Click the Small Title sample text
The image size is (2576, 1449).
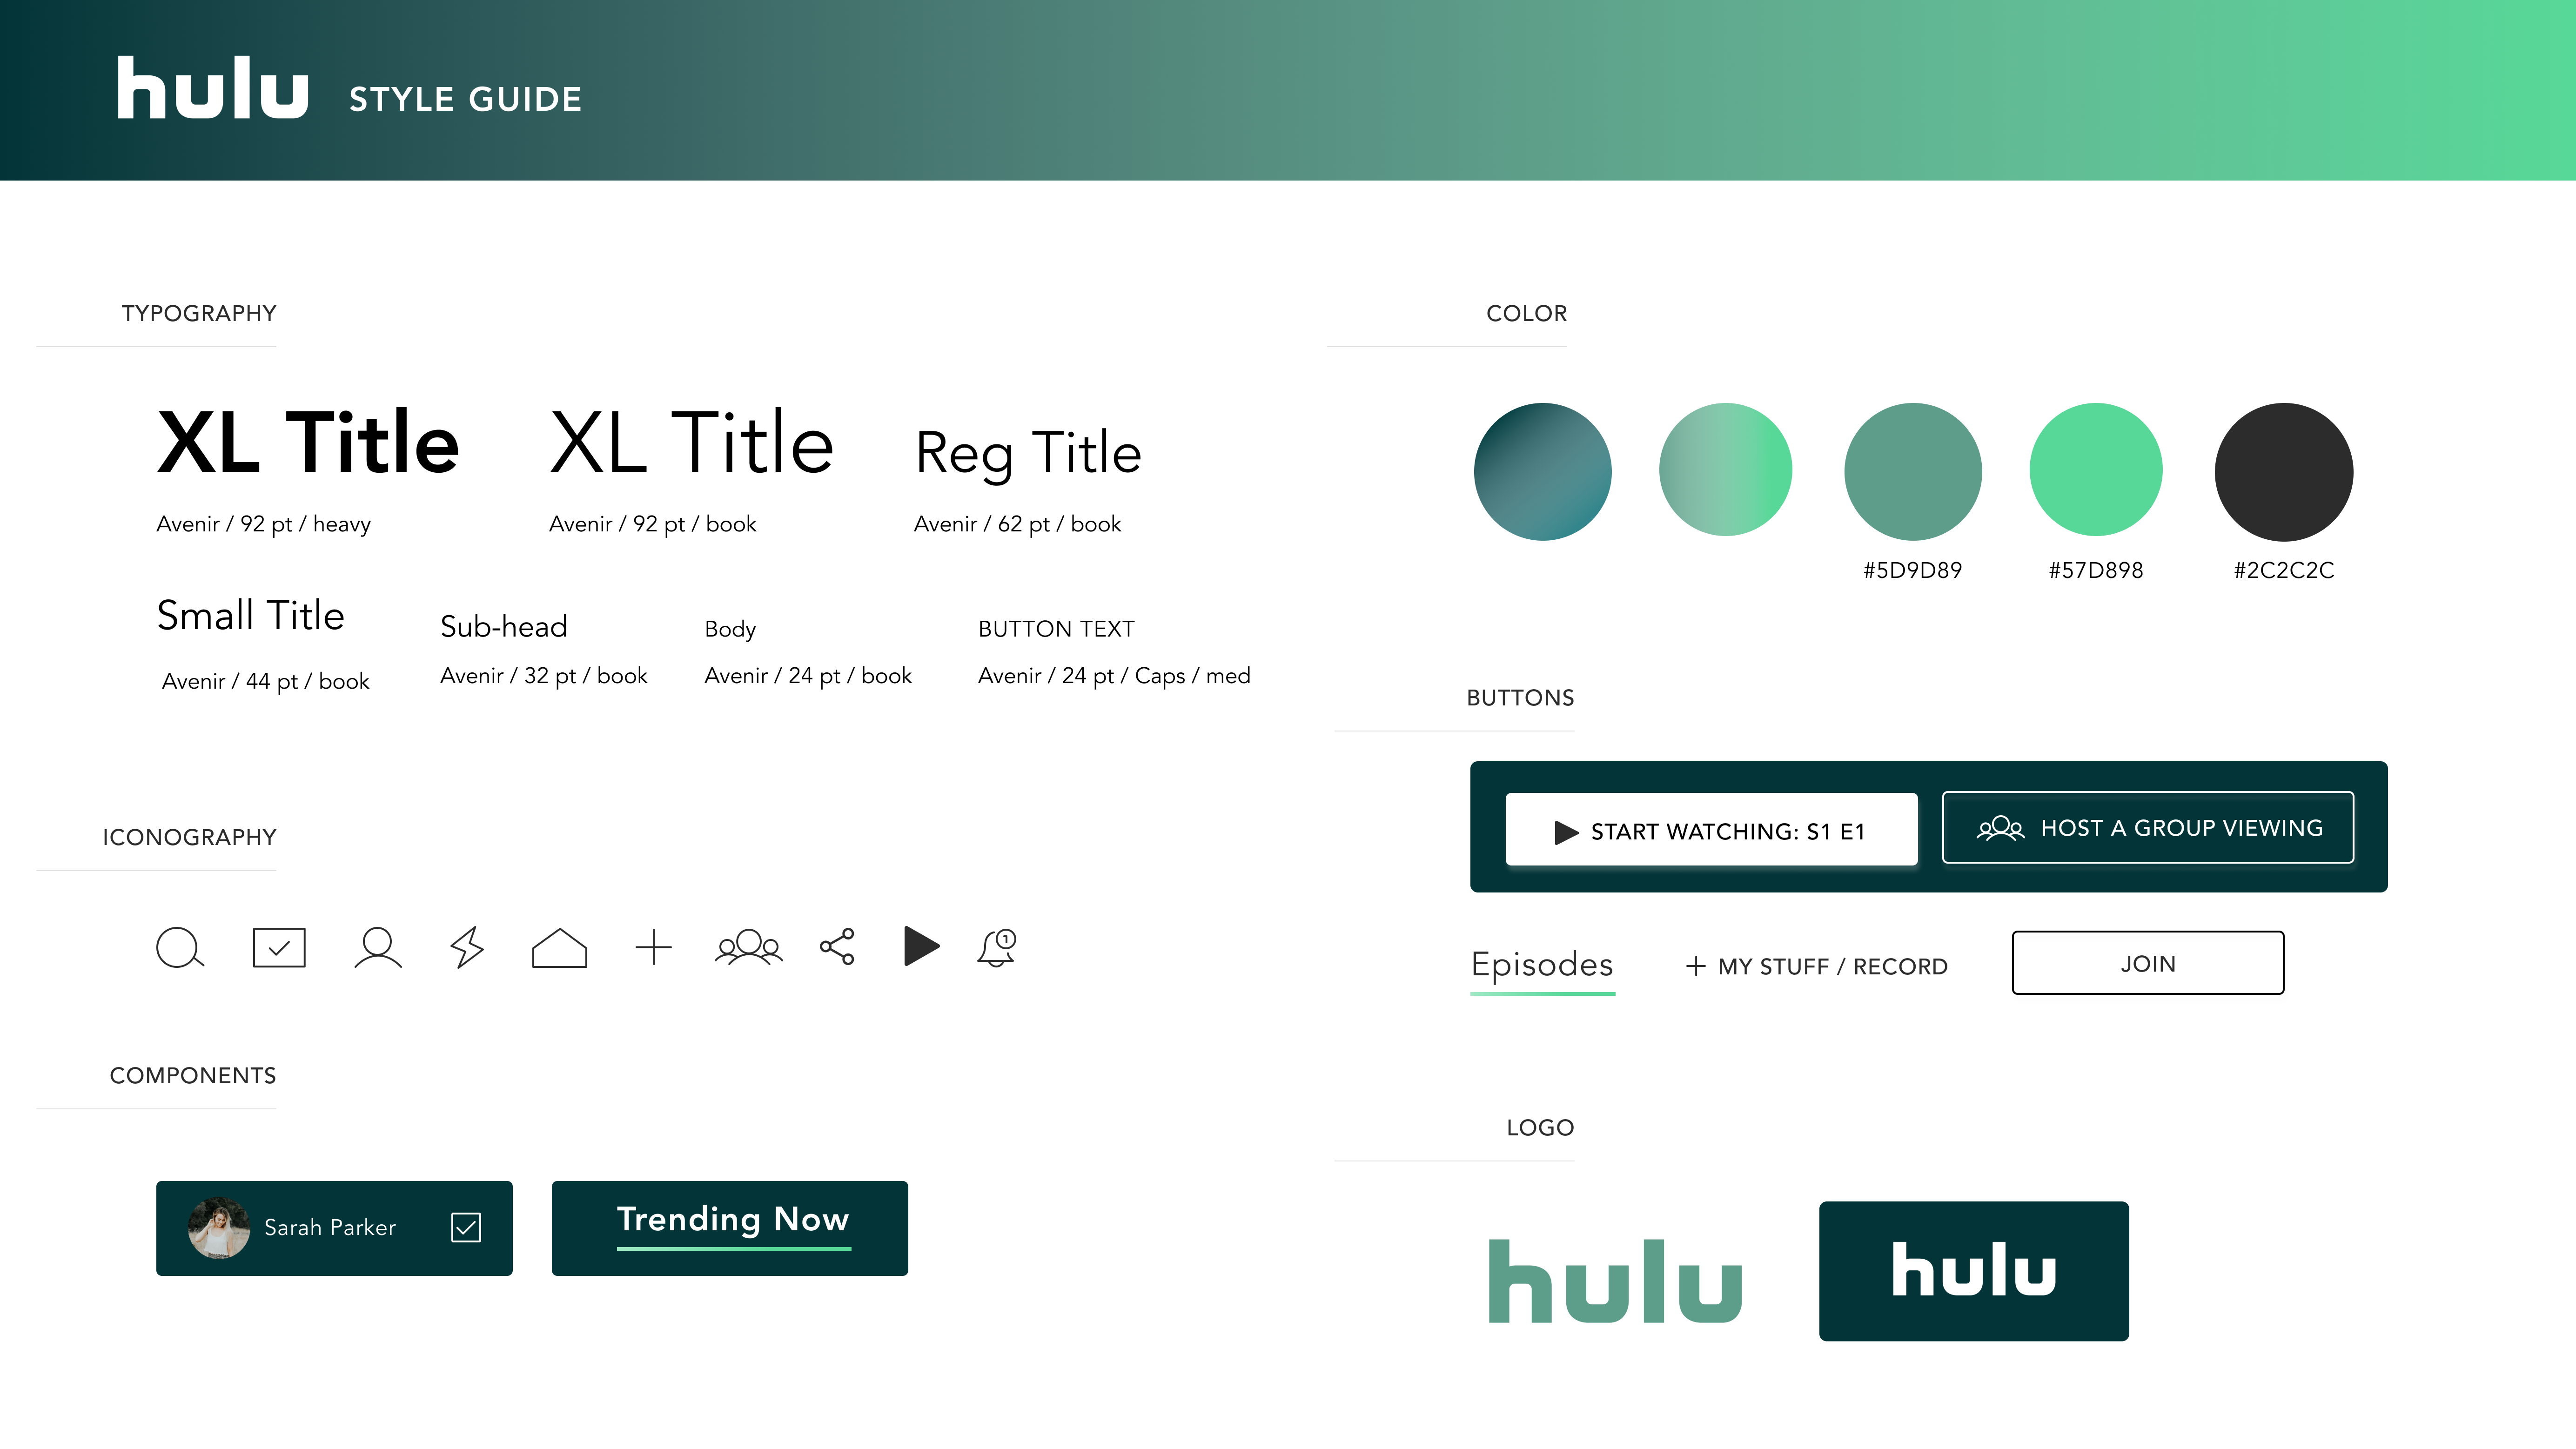pyautogui.click(x=250, y=615)
